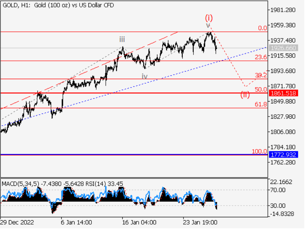This screenshot has height=229, width=305.
Task: Click the gray current price 1926.660 label
Action: pos(283,48)
